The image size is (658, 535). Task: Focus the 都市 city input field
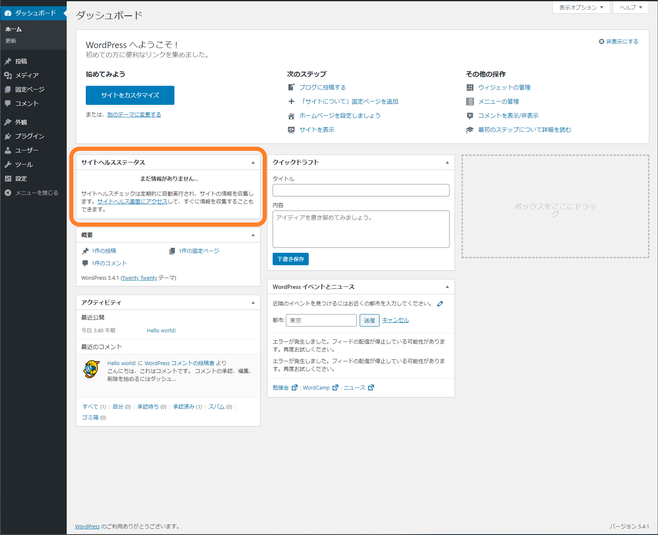(x=321, y=320)
